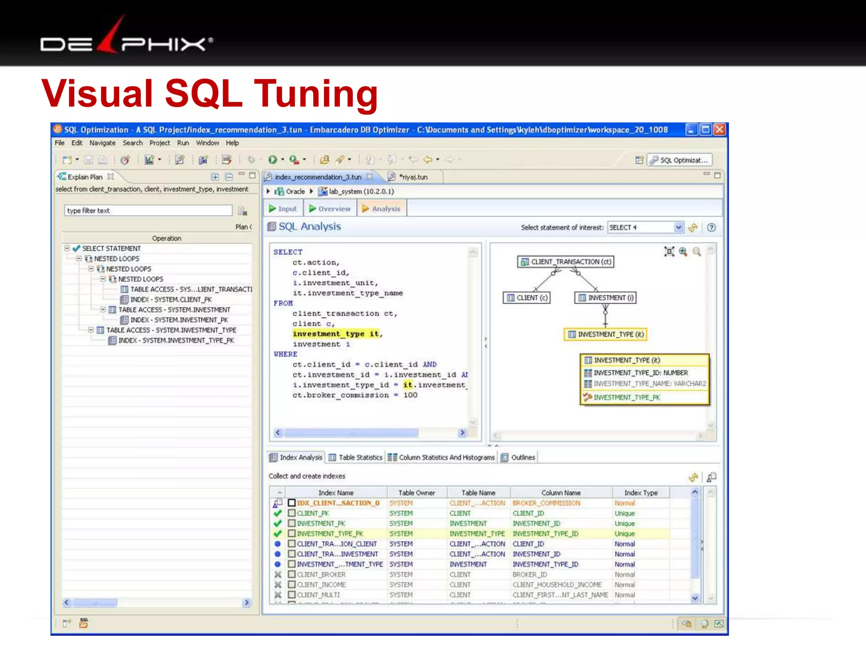Click the Analysis step button
Image resolution: width=866 pixels, height=649 pixels.
(381, 209)
